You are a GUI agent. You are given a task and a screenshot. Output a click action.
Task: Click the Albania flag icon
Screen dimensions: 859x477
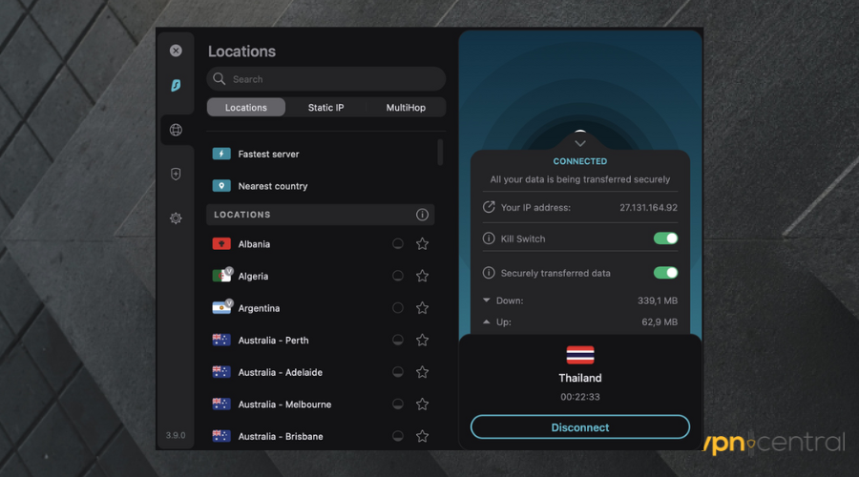(x=221, y=243)
